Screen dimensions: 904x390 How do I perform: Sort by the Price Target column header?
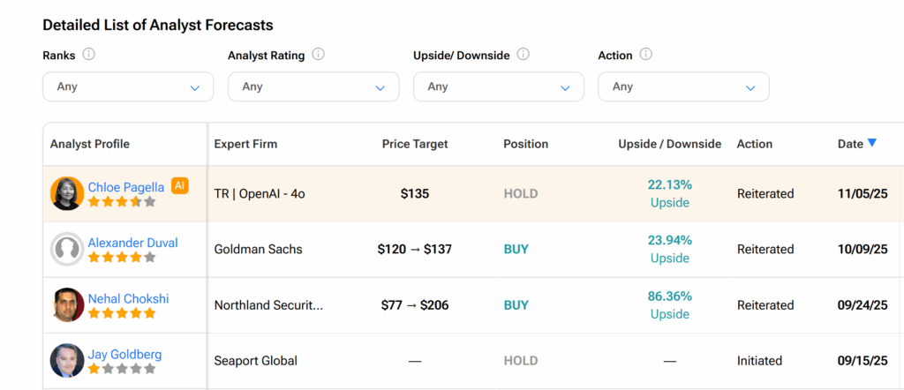coord(415,144)
